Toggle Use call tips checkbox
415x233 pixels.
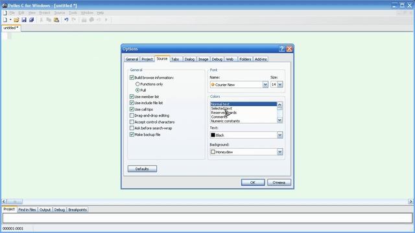pos(132,109)
